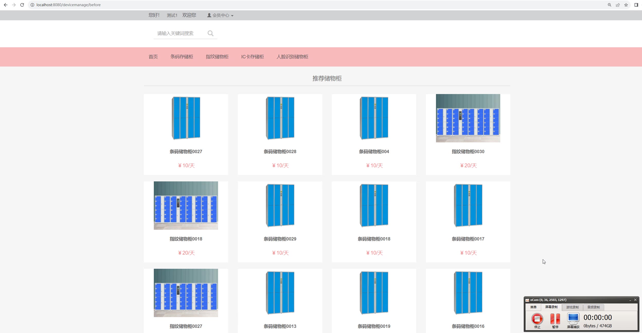
Task: Open 条码储物柜0029 product title
Action: tap(280, 239)
